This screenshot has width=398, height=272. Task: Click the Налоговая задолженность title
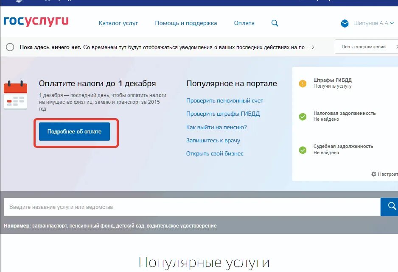pos(345,113)
